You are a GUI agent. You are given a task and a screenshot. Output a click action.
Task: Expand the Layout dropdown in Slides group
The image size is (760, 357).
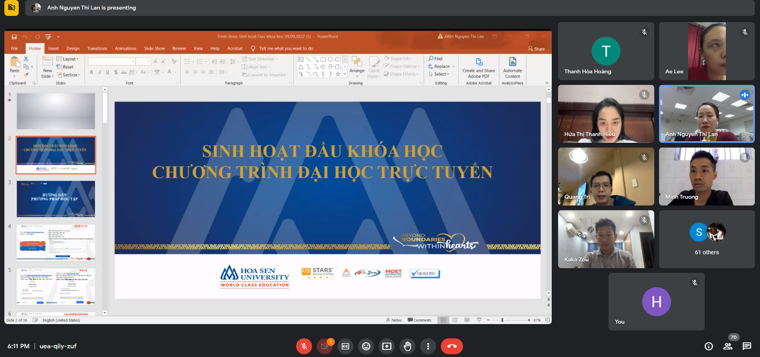(x=68, y=59)
